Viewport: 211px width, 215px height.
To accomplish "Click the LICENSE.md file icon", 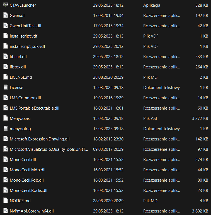I will pyautogui.click(x=5, y=77).
